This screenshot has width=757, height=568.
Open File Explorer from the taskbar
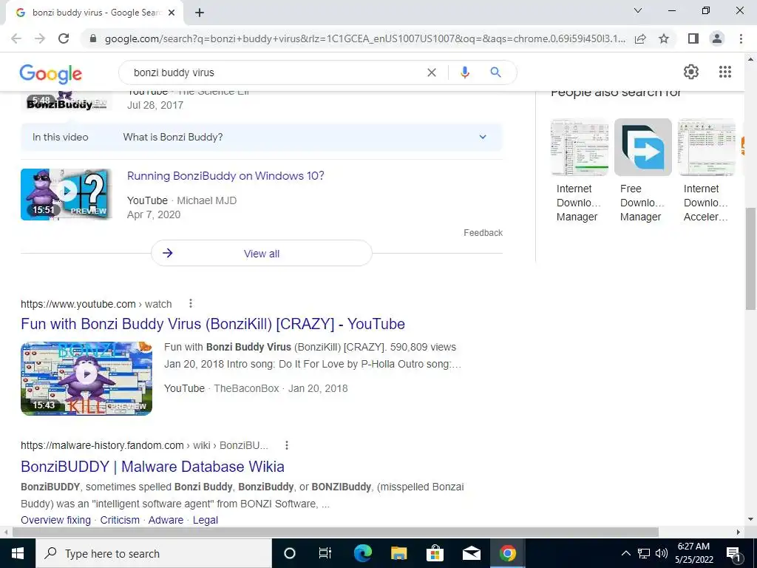398,553
